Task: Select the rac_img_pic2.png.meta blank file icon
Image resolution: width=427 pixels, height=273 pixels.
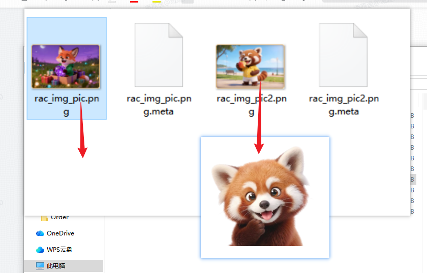Action: 343,56
